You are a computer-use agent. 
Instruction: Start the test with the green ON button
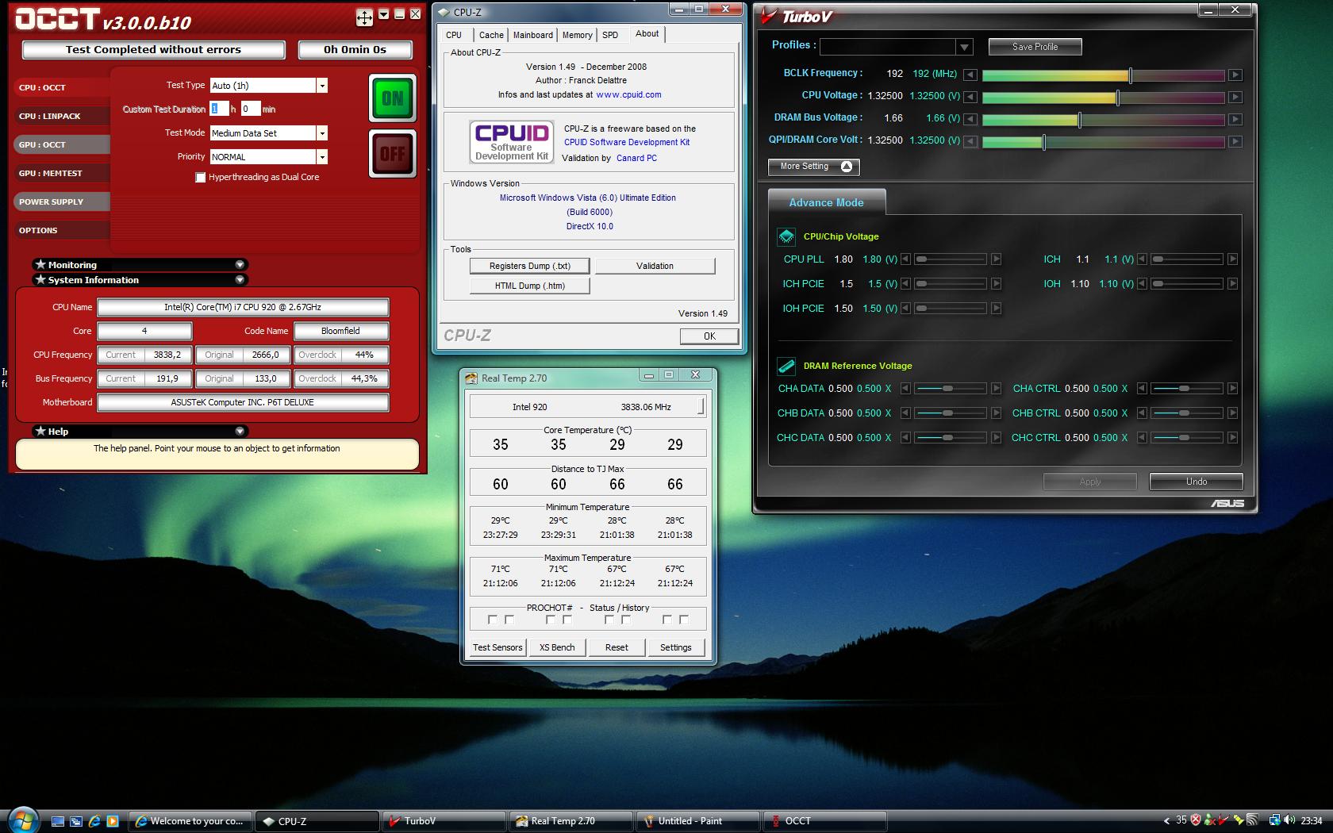pyautogui.click(x=393, y=98)
